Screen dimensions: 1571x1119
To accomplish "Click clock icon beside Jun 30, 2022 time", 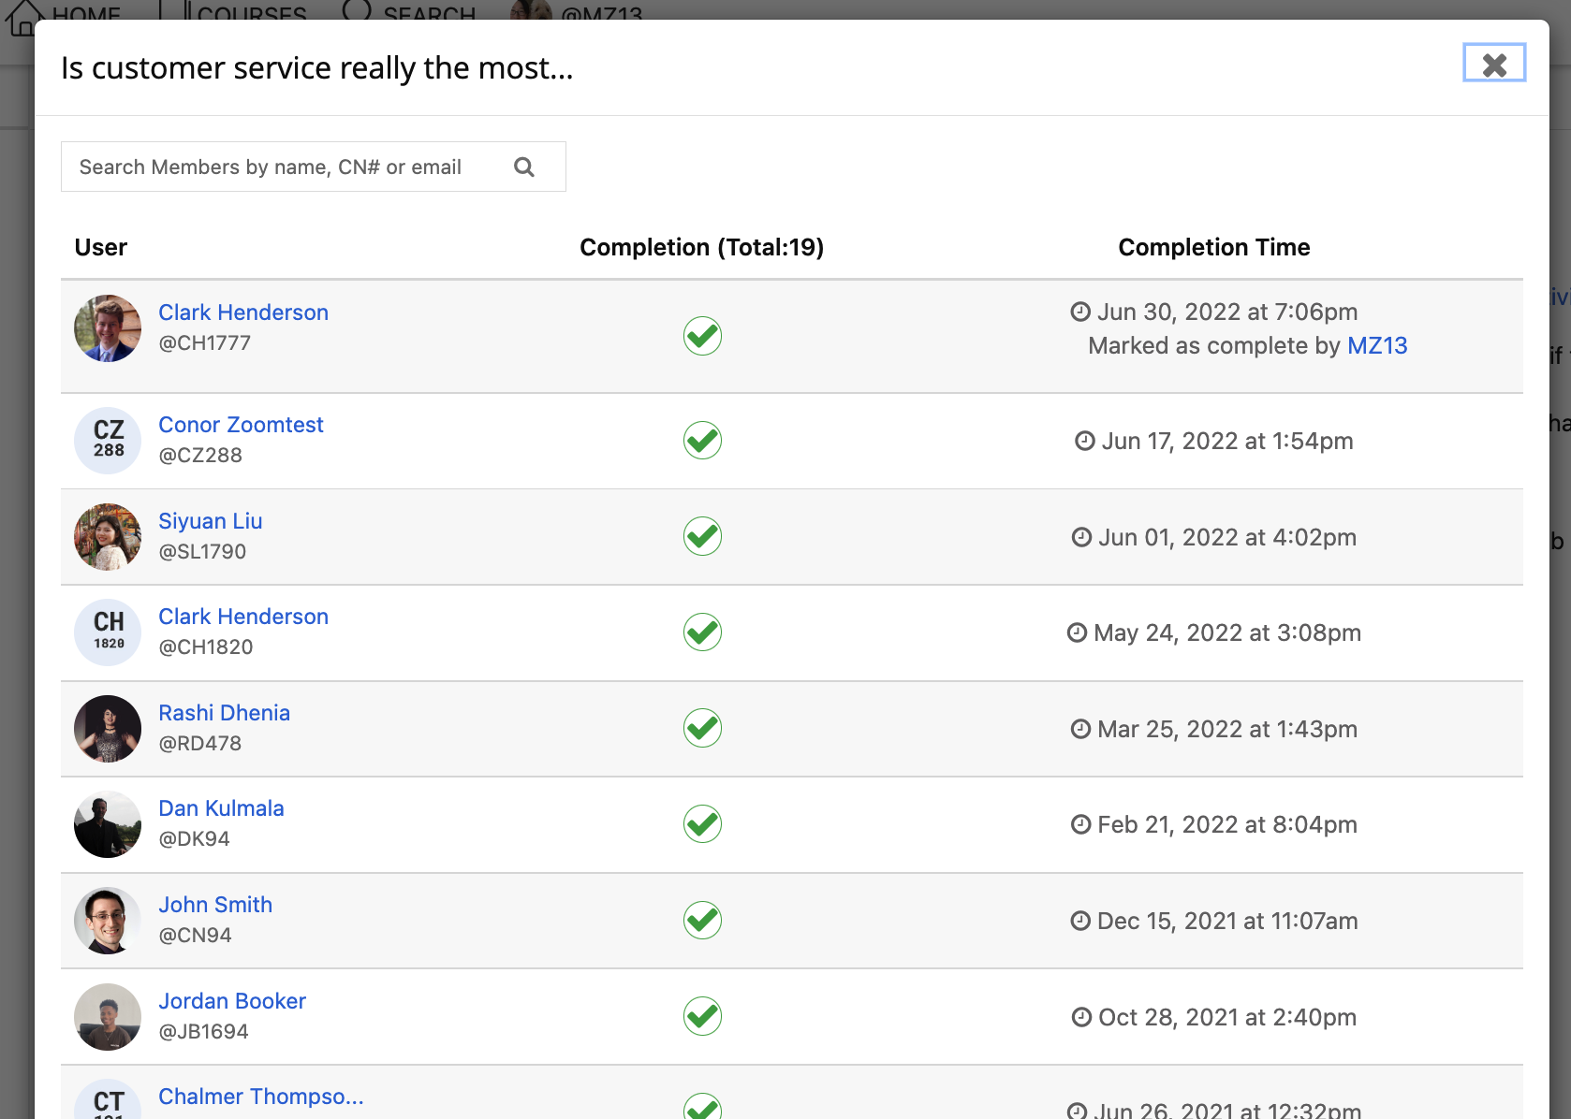I will pyautogui.click(x=1080, y=312).
